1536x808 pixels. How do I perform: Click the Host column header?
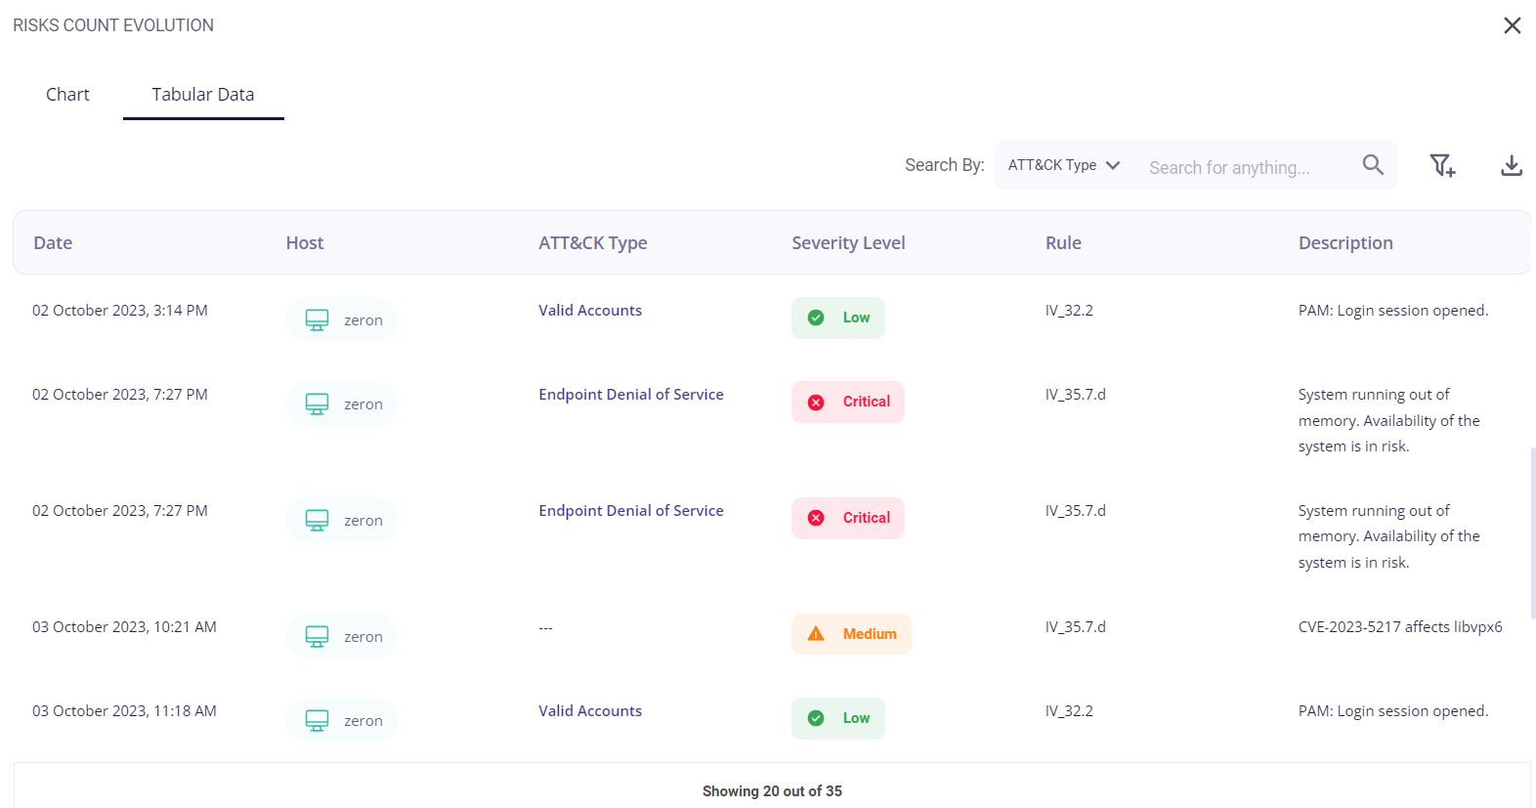(305, 243)
